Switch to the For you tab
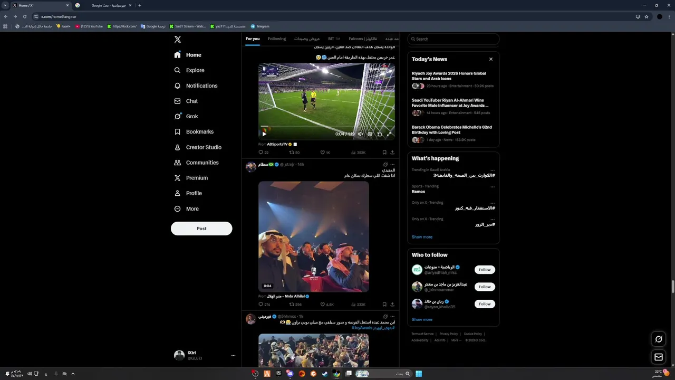 (253, 39)
